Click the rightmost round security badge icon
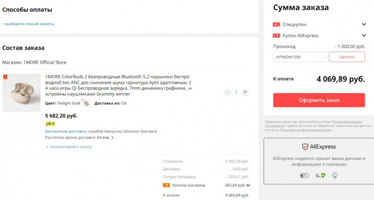Viewport: 374px width, 200px height. click(335, 175)
